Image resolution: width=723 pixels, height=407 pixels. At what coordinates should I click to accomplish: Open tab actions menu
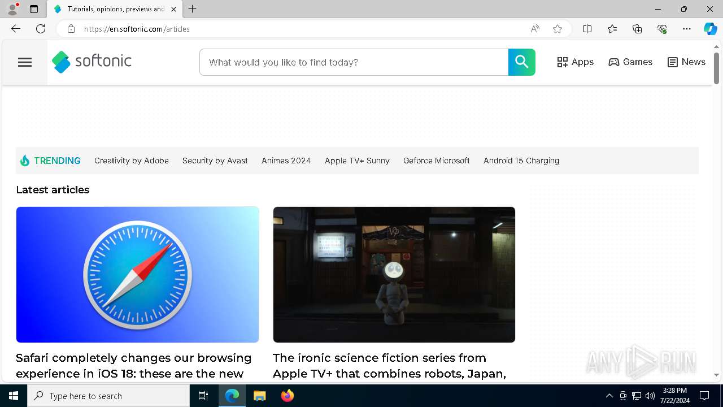pyautogui.click(x=34, y=9)
